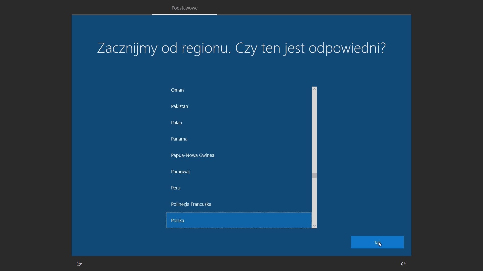Select the Podstawowe tab
Viewport: 483px width, 271px height.
coord(185,8)
